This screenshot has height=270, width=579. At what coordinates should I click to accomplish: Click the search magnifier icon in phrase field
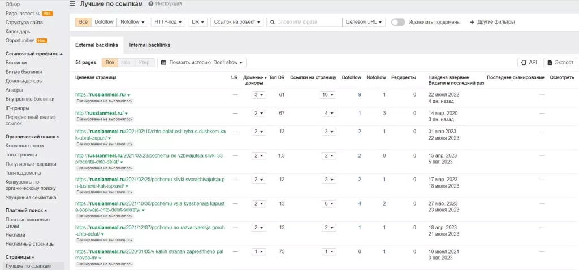[x=273, y=22]
